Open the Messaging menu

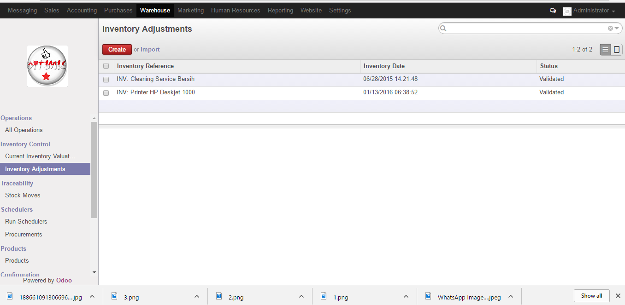(22, 10)
